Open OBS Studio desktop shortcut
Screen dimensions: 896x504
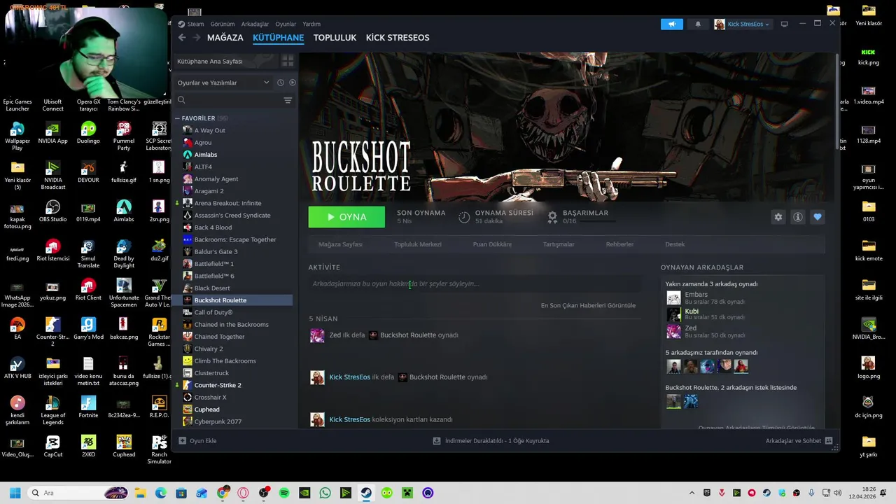click(53, 211)
